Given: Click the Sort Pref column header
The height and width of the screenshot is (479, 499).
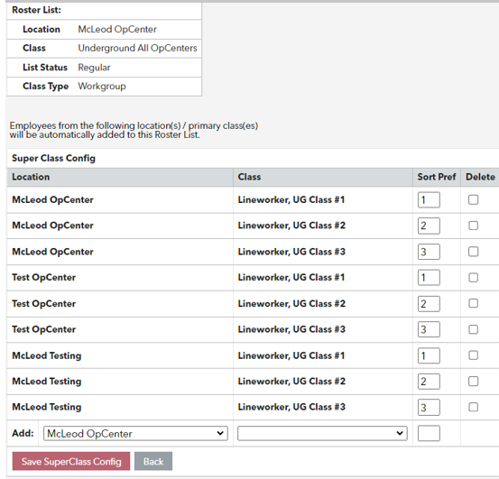Looking at the screenshot, I should [x=437, y=177].
